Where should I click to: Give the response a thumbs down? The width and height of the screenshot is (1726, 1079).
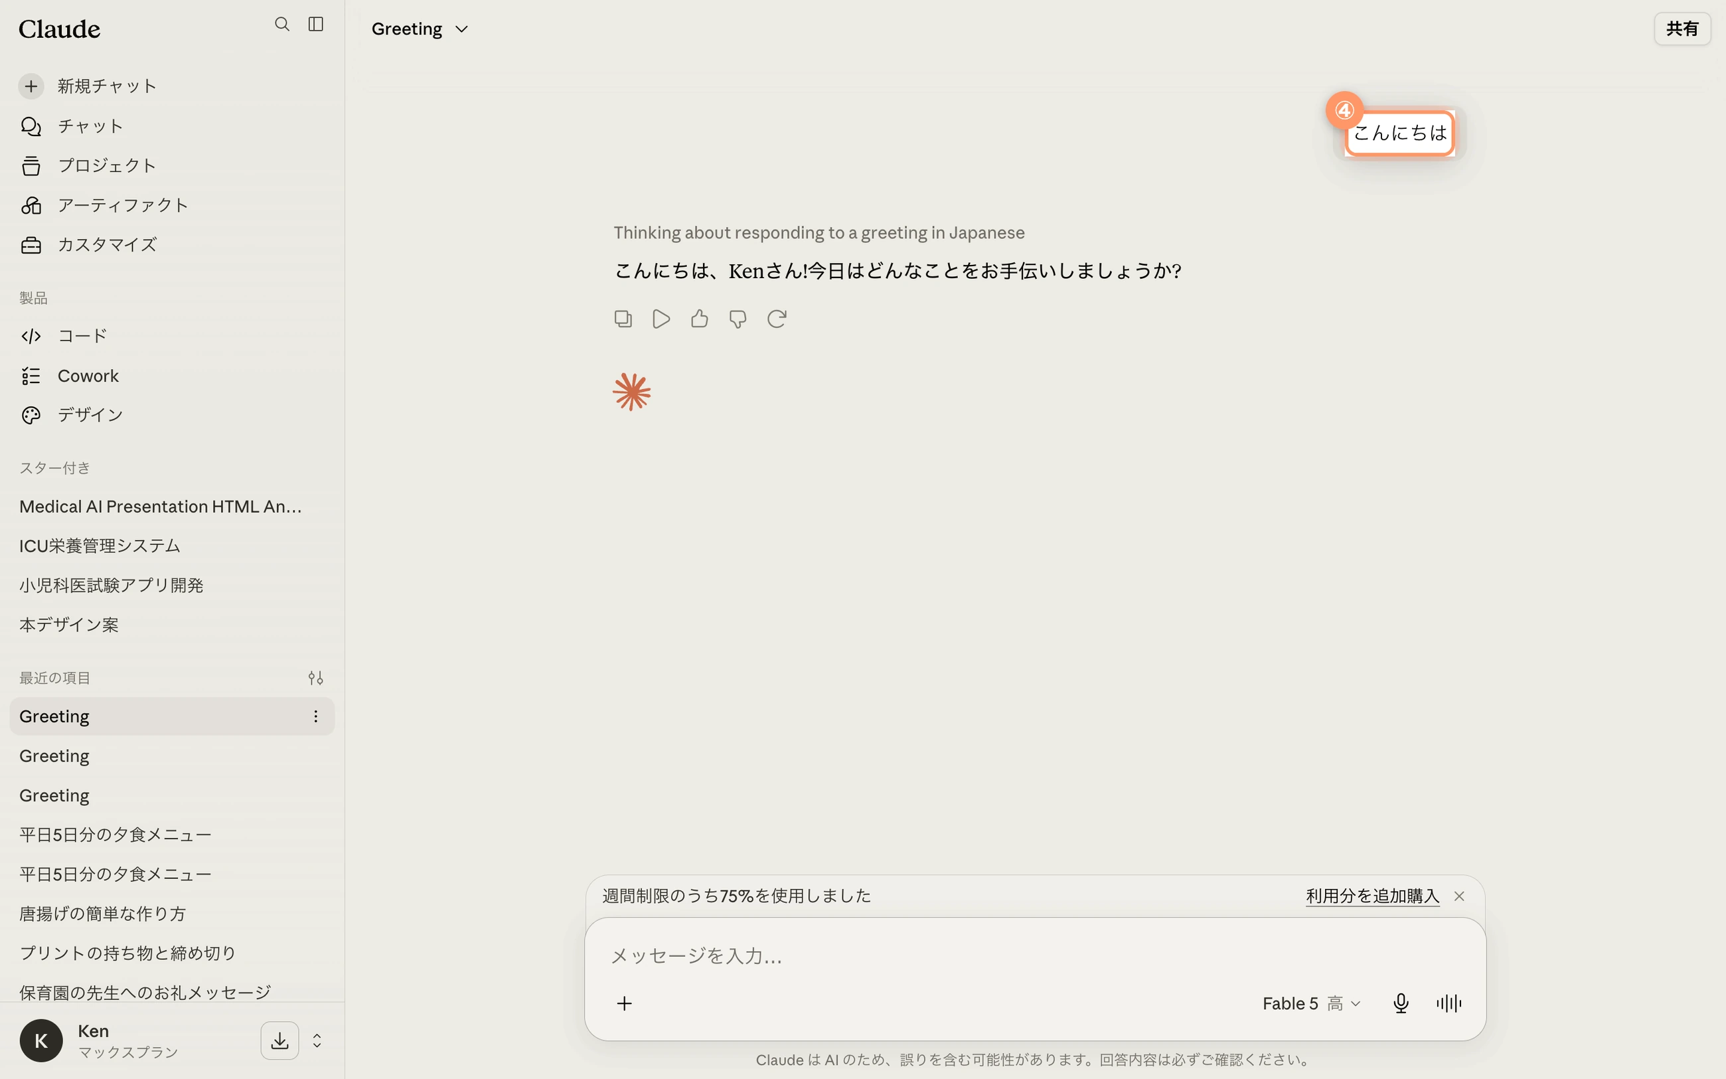[x=738, y=319]
